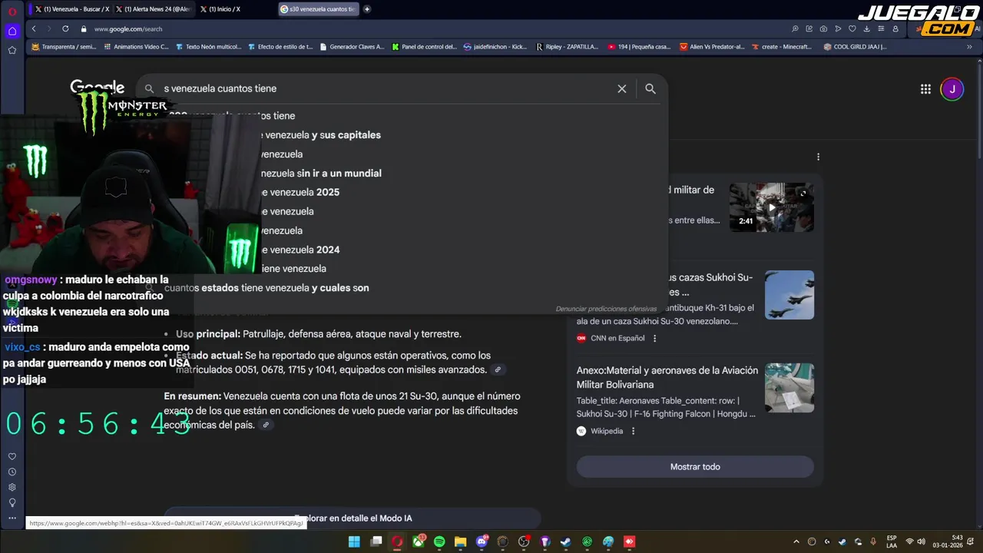Open a new browser tab

click(x=367, y=9)
